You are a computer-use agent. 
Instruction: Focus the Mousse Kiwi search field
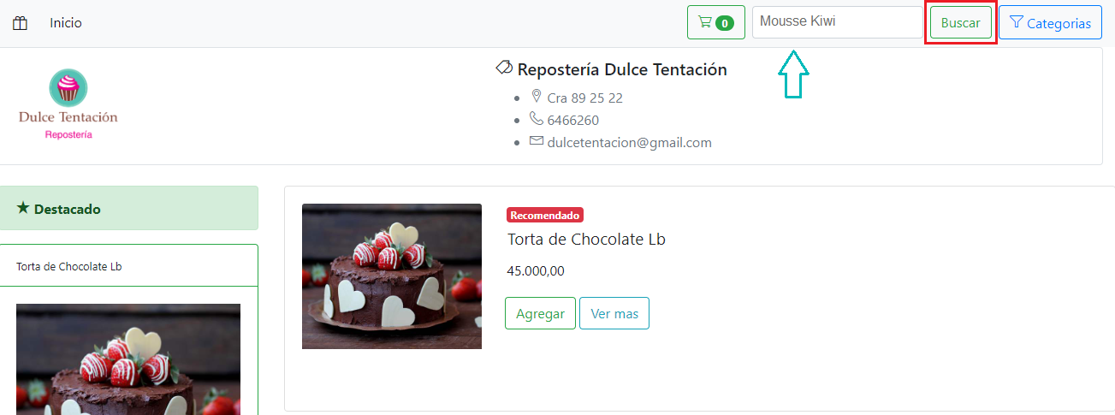point(837,22)
